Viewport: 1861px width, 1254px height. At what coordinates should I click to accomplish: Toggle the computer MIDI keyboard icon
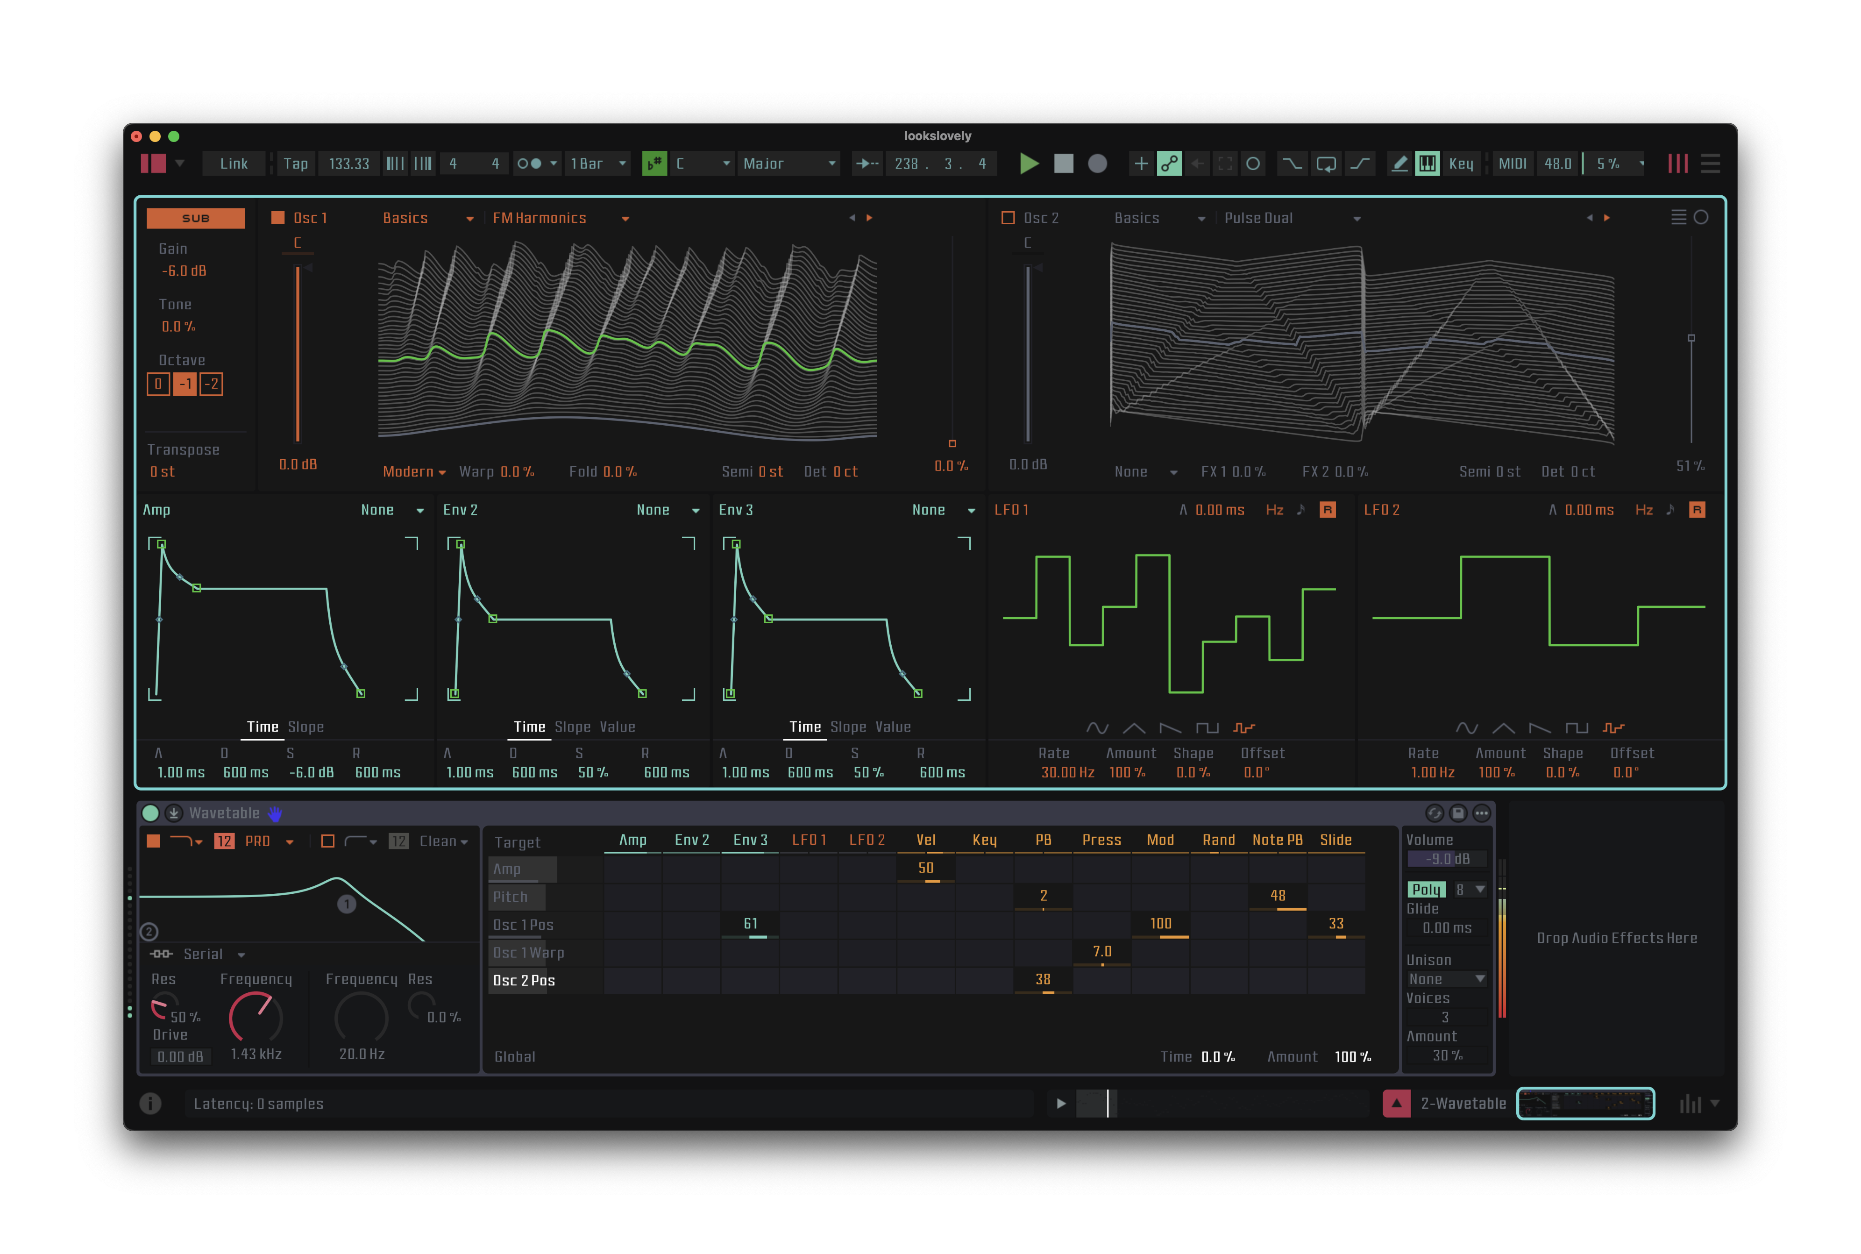click(1427, 164)
